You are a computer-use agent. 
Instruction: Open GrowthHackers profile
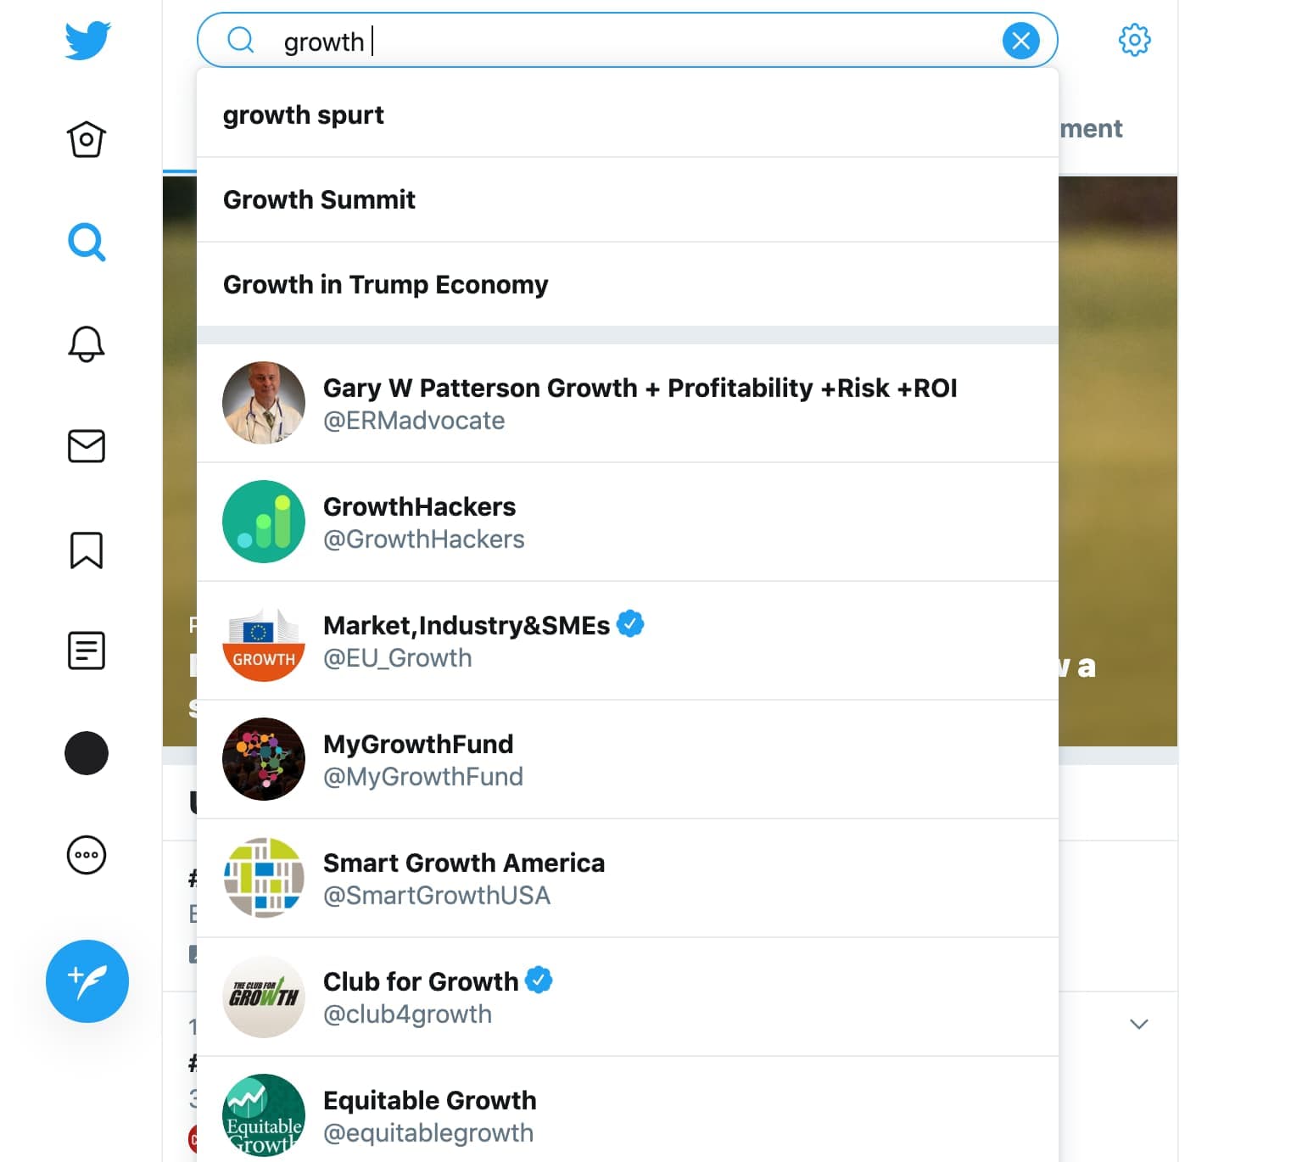coord(419,521)
